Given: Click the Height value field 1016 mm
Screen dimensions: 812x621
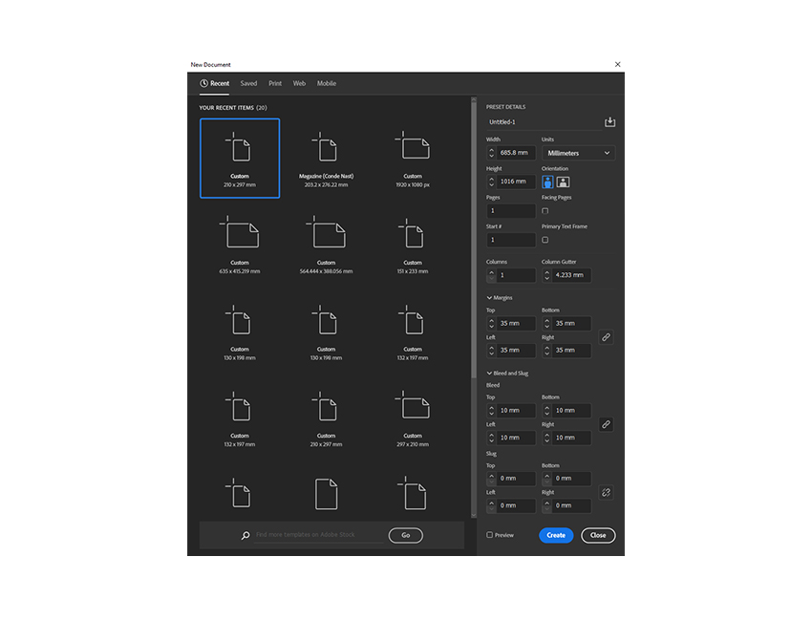Looking at the screenshot, I should click(x=516, y=182).
